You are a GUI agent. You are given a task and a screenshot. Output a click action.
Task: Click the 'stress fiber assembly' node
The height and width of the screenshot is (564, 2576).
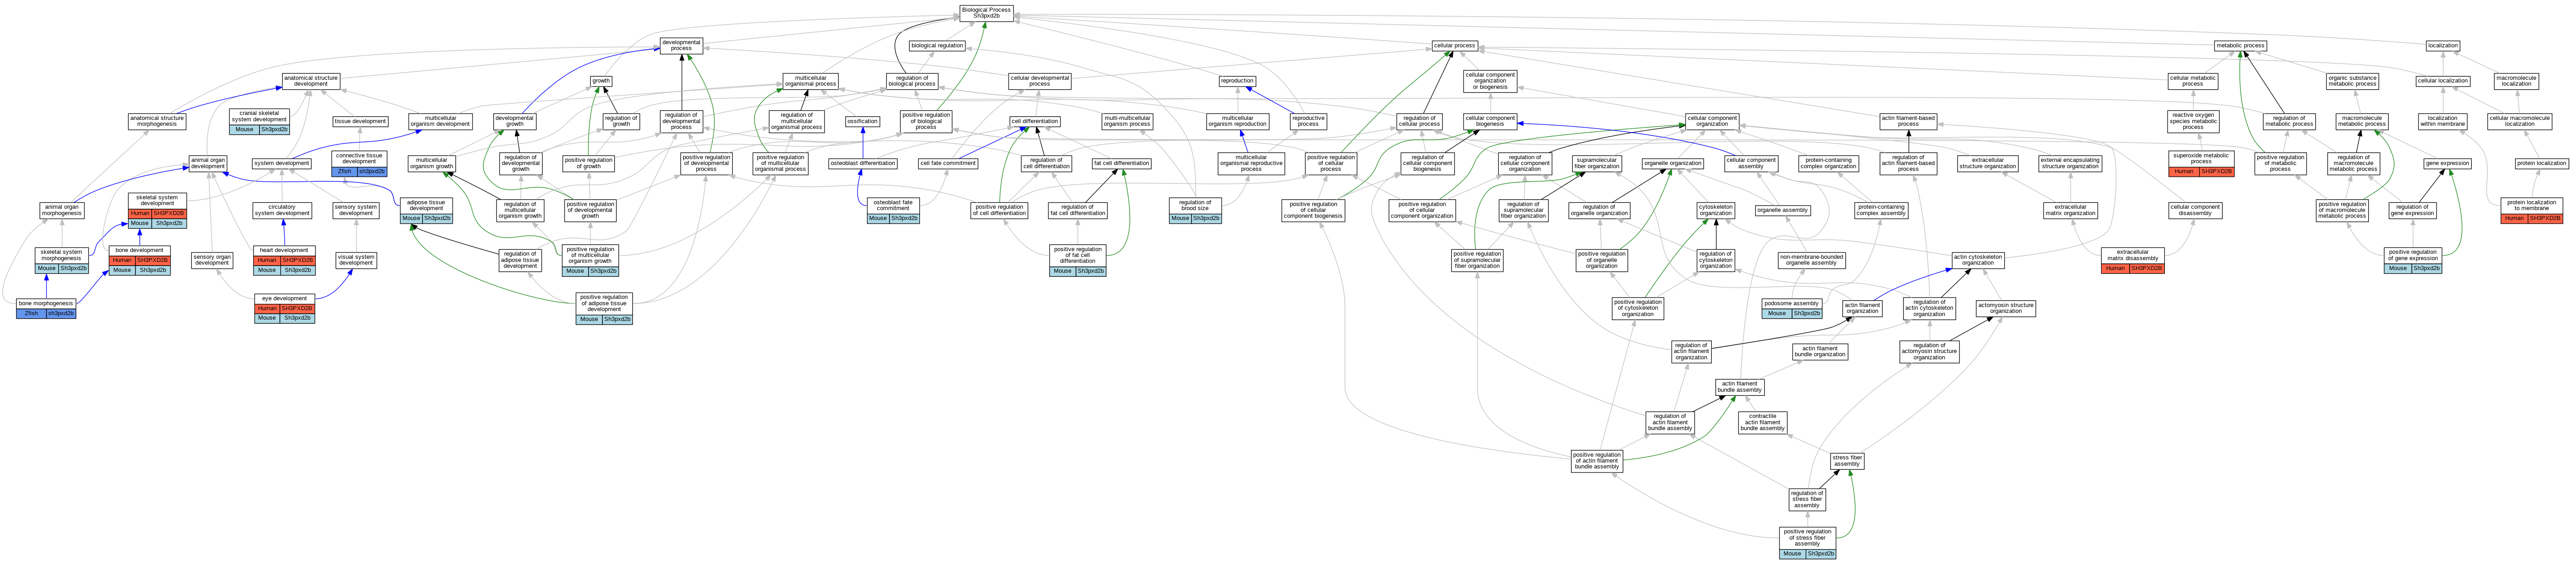click(1847, 461)
